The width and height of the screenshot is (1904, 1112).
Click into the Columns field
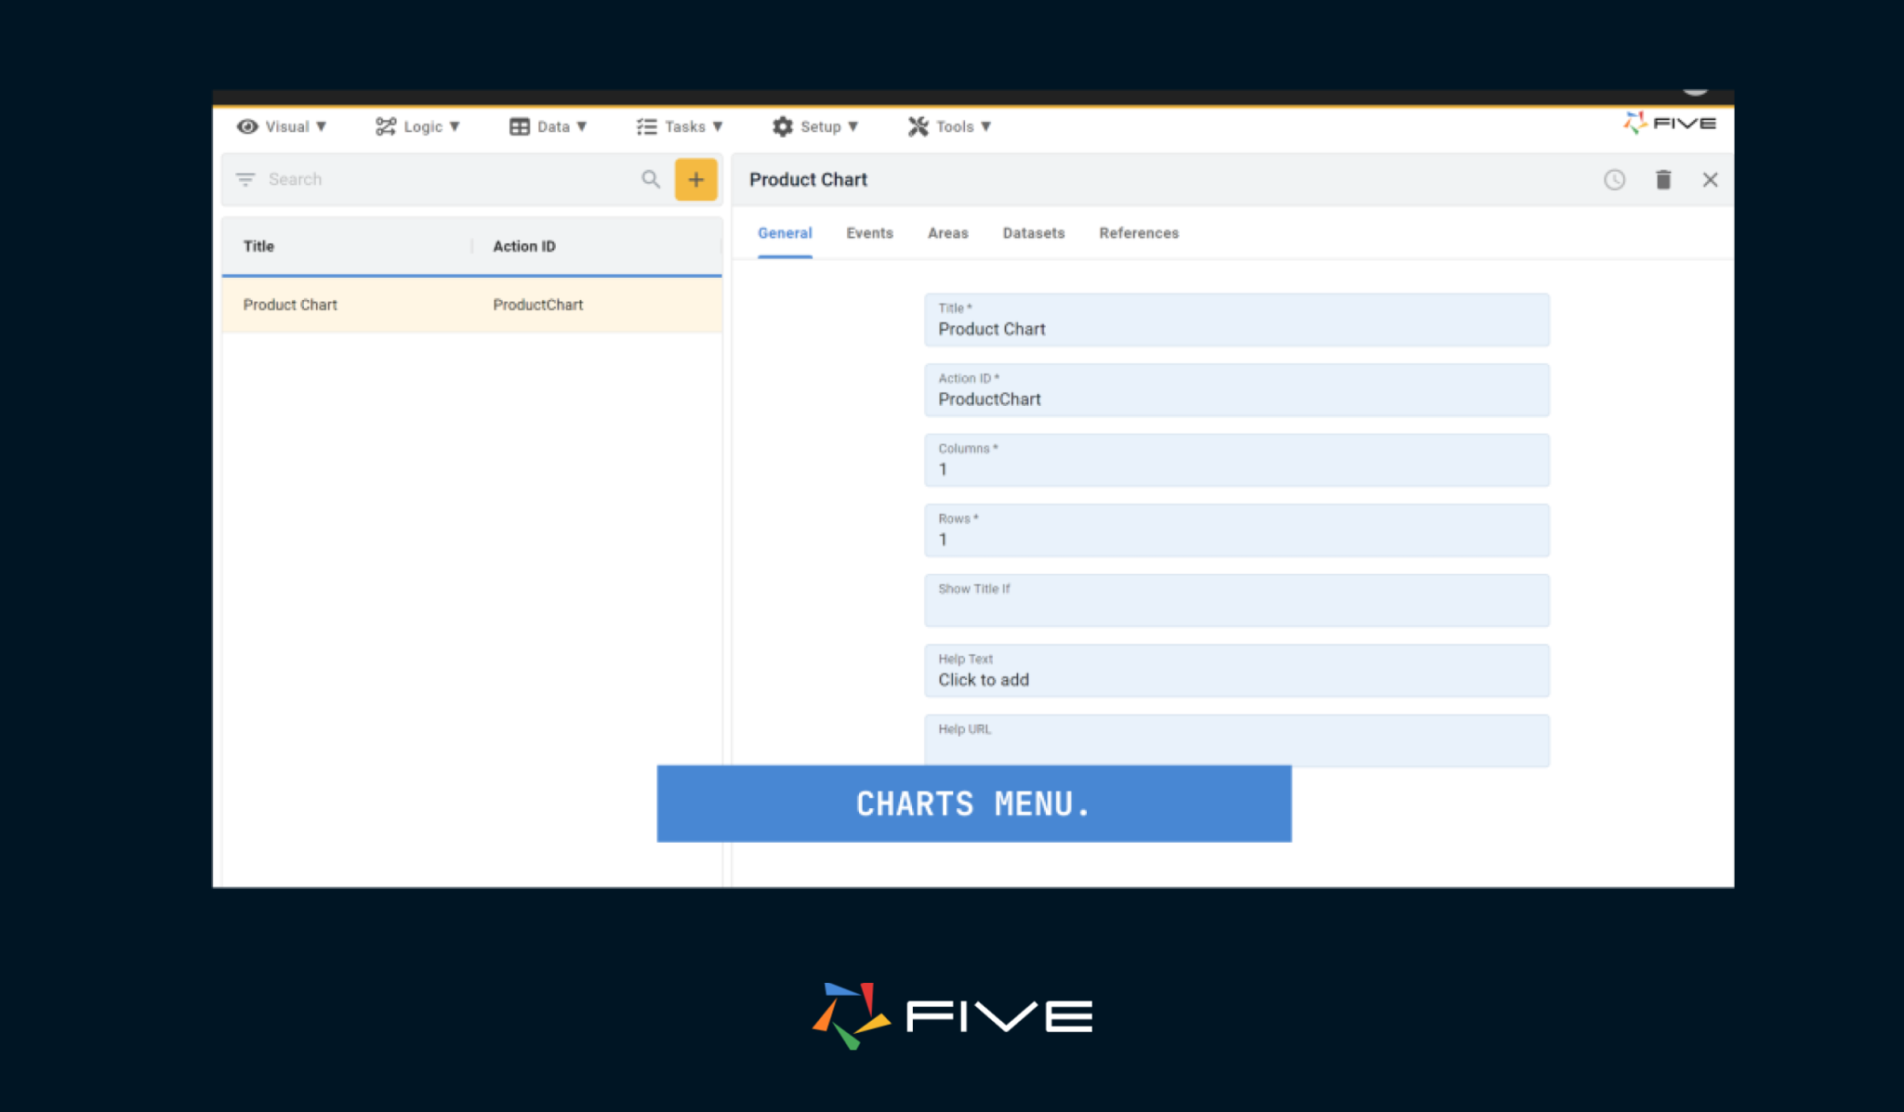click(x=1236, y=461)
